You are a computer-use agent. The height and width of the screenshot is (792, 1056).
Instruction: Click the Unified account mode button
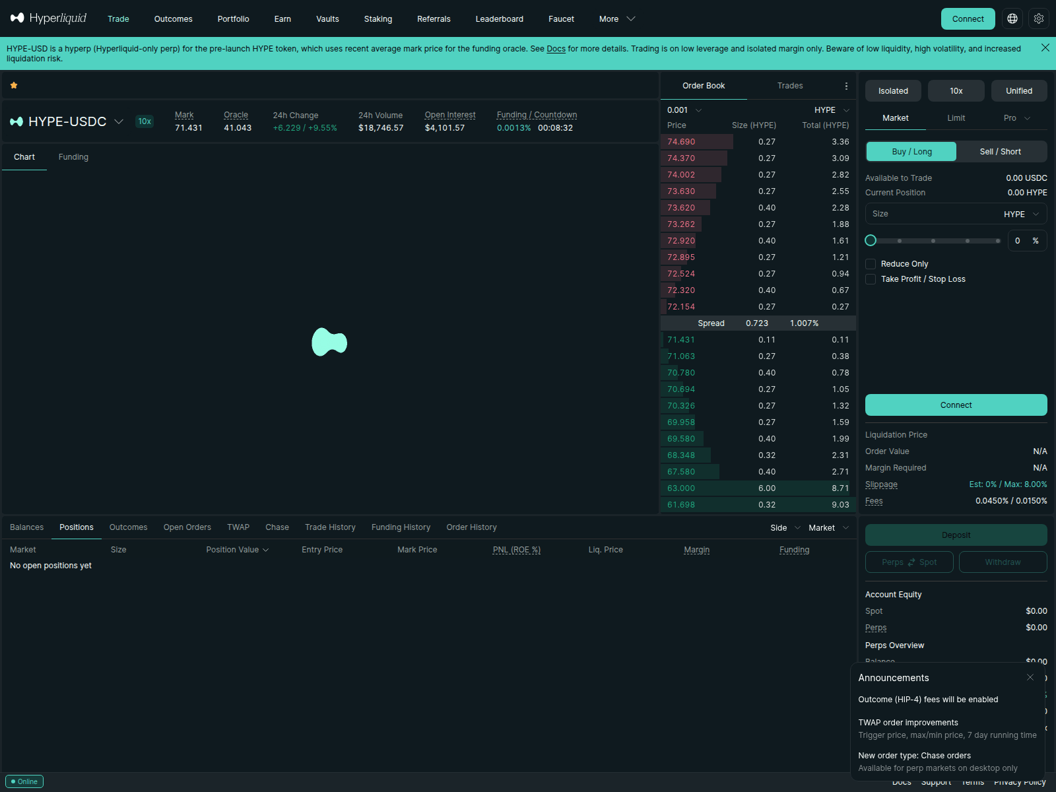[1019, 91]
